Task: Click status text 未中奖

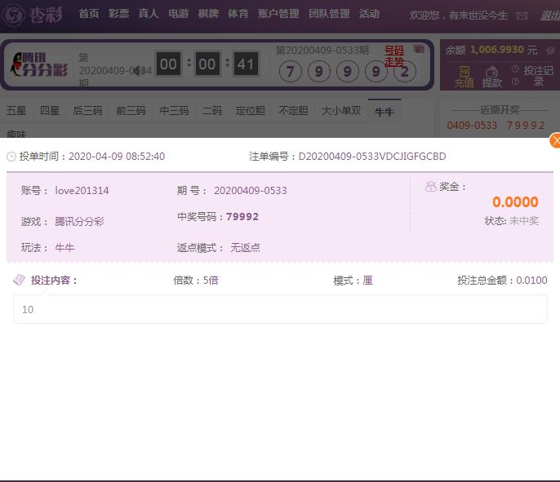Action: coord(524,221)
